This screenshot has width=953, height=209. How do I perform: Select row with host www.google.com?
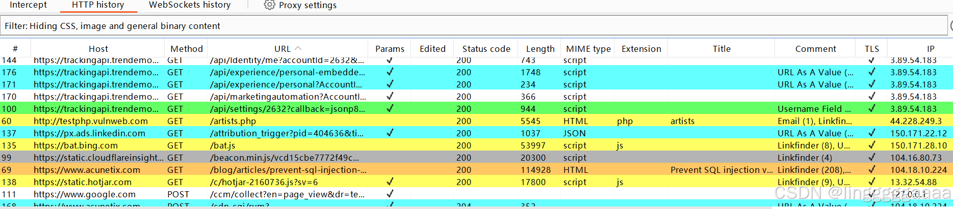coord(476,194)
